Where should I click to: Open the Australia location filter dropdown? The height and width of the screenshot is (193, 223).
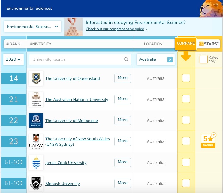156,59
